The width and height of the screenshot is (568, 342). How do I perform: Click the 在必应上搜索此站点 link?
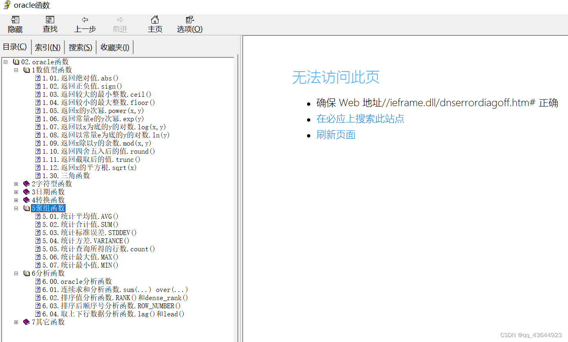[360, 119]
